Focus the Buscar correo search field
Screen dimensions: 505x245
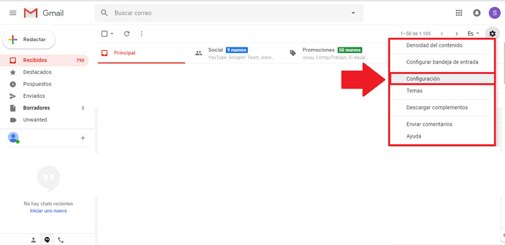229,13
